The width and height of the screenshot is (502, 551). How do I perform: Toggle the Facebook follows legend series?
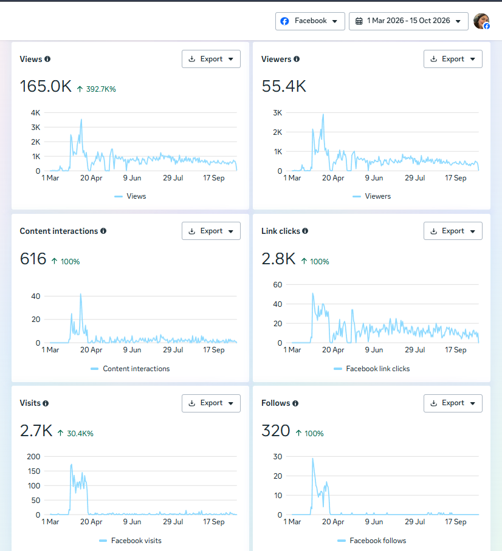[x=371, y=541]
